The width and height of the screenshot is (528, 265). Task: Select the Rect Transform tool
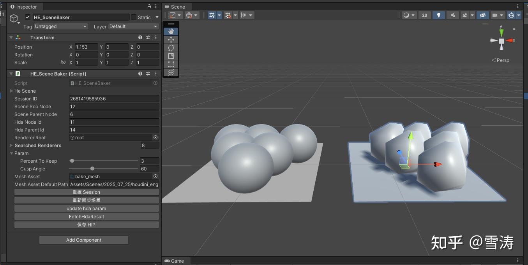(x=171, y=64)
